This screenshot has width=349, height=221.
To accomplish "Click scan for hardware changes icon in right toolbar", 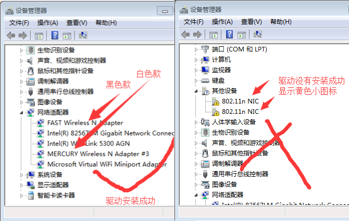I will pyautogui.click(x=258, y=34).
